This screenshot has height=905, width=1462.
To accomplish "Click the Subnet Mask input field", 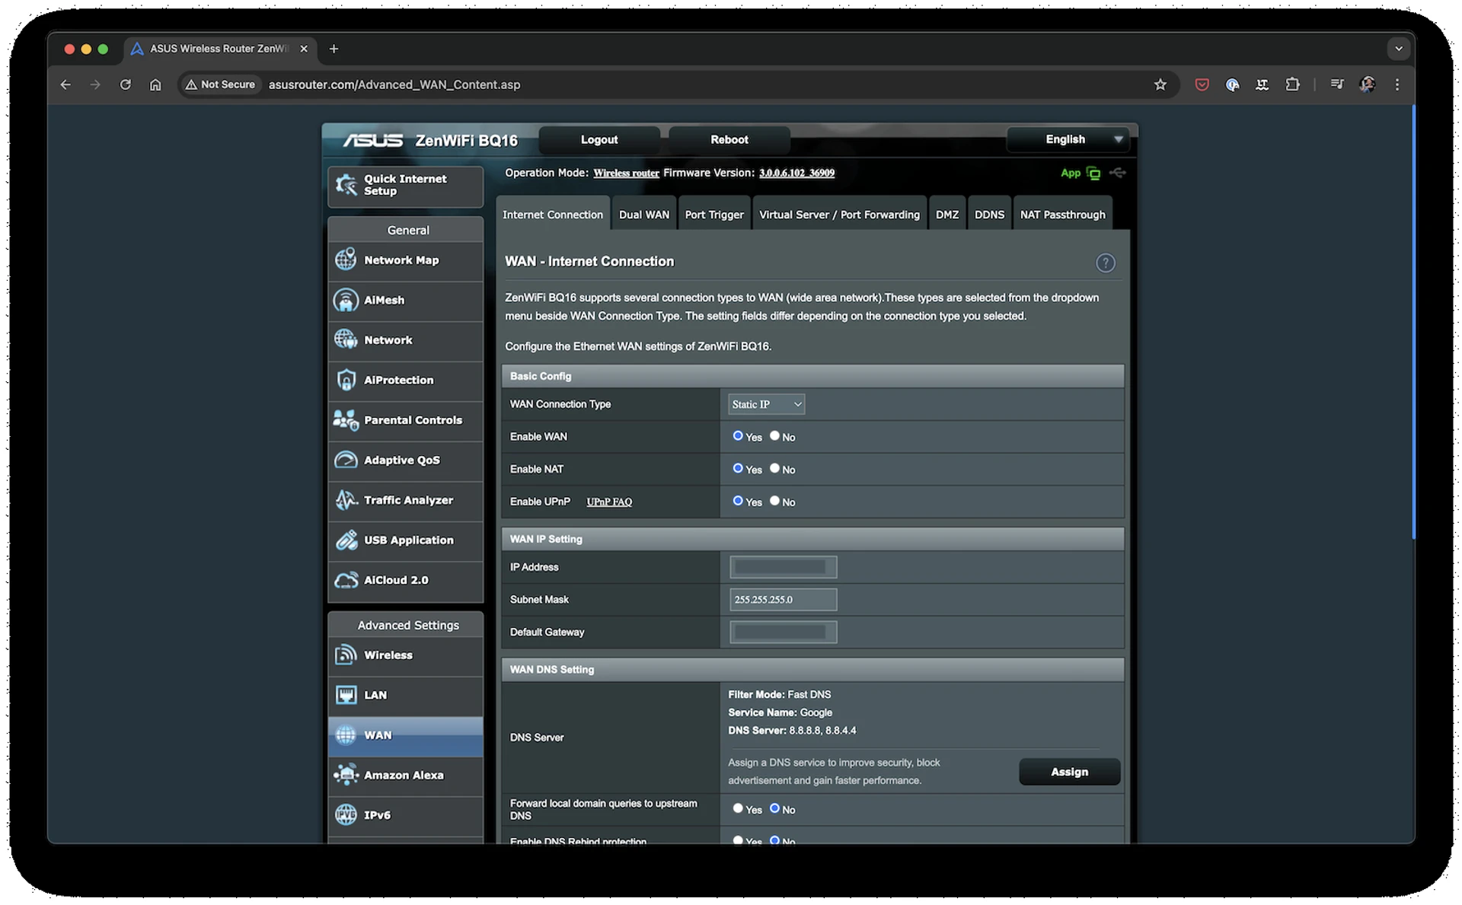I will [x=783, y=600].
